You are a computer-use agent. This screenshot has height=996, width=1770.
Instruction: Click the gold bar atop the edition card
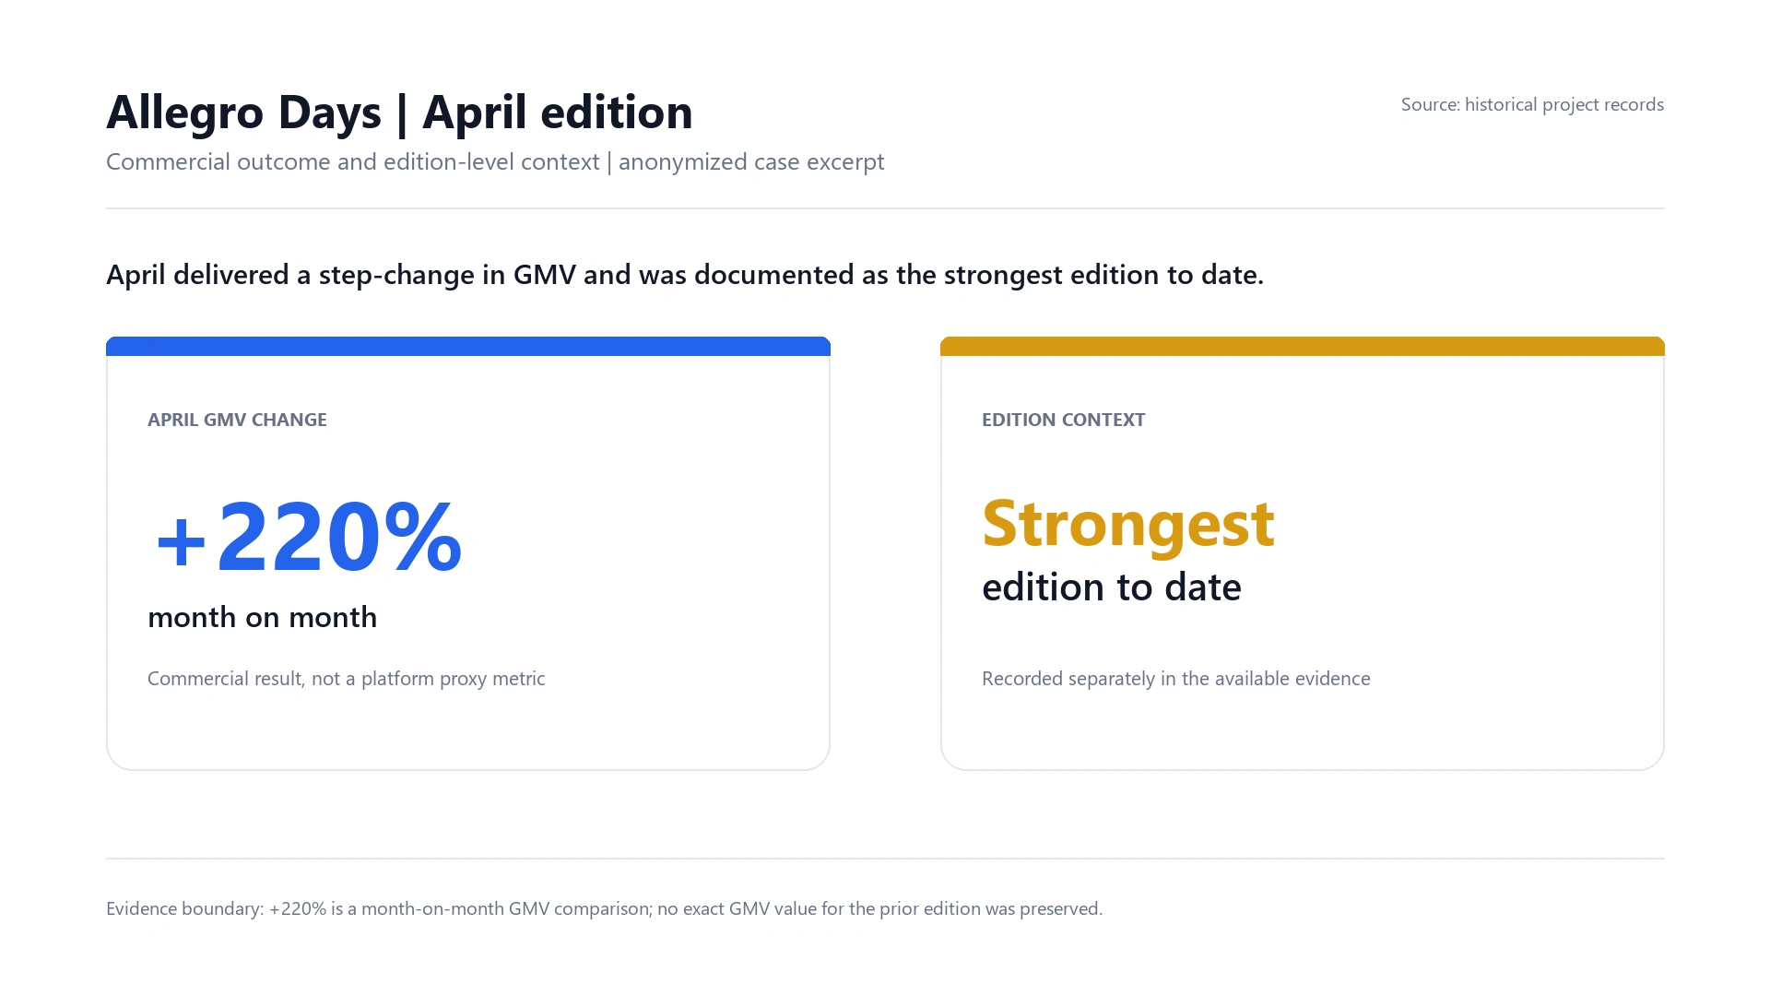tap(1303, 347)
